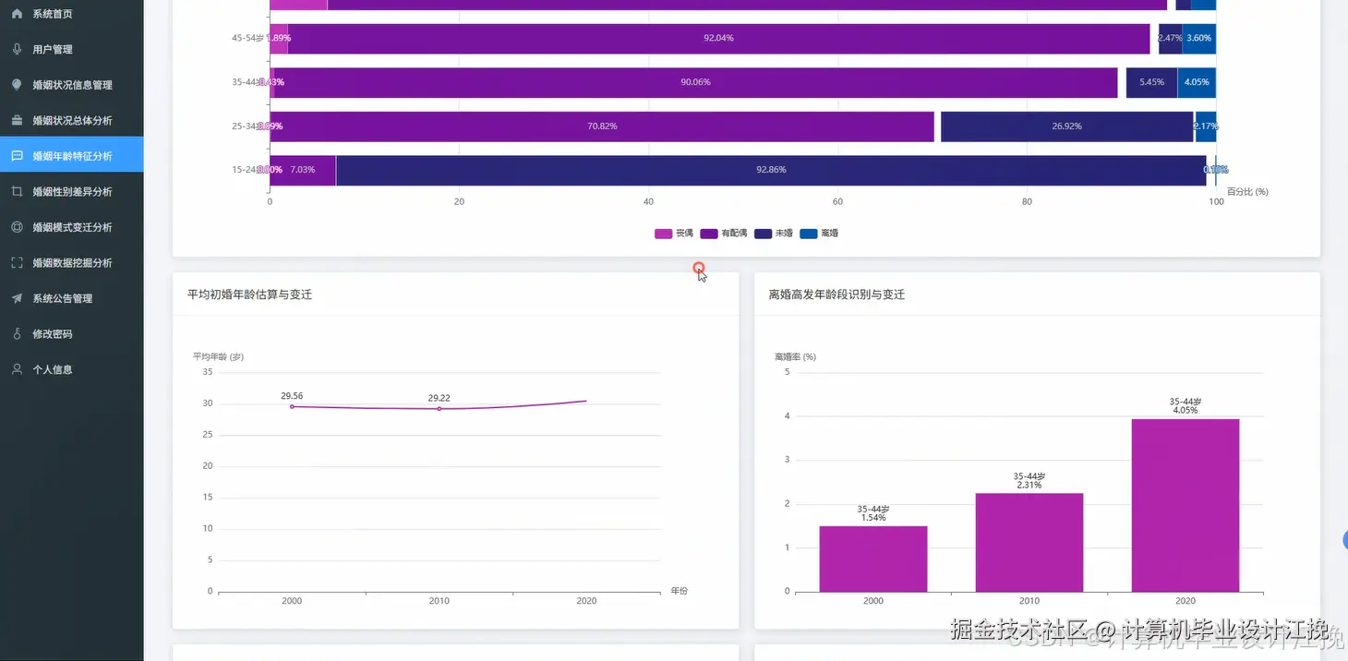Click the 92.04% segment in 45-54岁 row
This screenshot has width=1348, height=661.
pyautogui.click(x=718, y=38)
